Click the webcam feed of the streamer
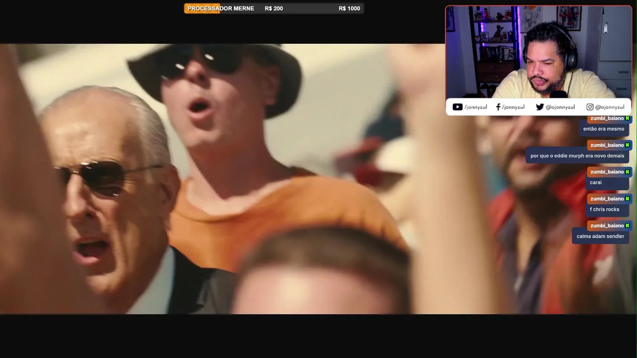Screen dimensions: 637x358 point(538,52)
